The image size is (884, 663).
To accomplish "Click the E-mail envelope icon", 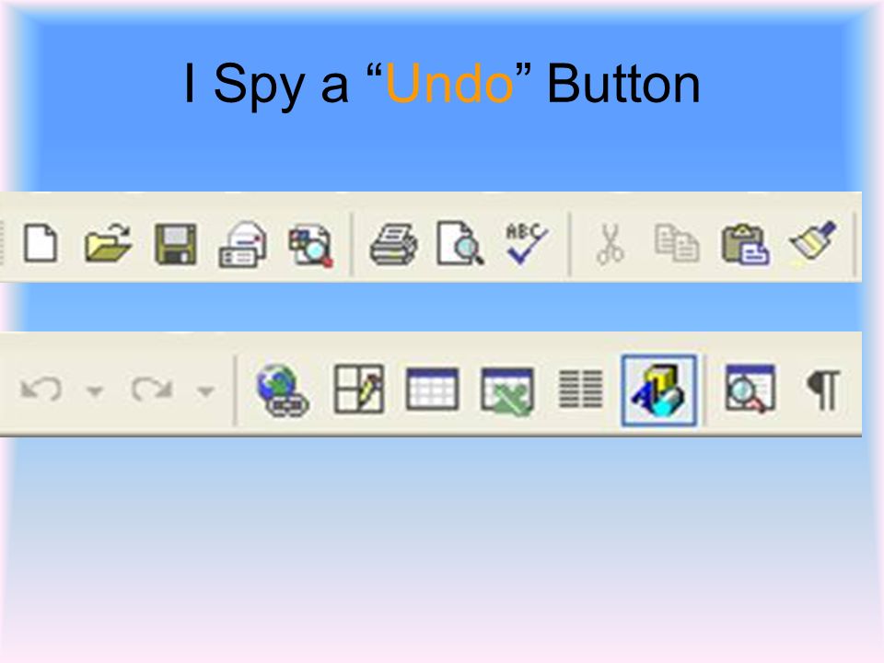I will [x=242, y=244].
